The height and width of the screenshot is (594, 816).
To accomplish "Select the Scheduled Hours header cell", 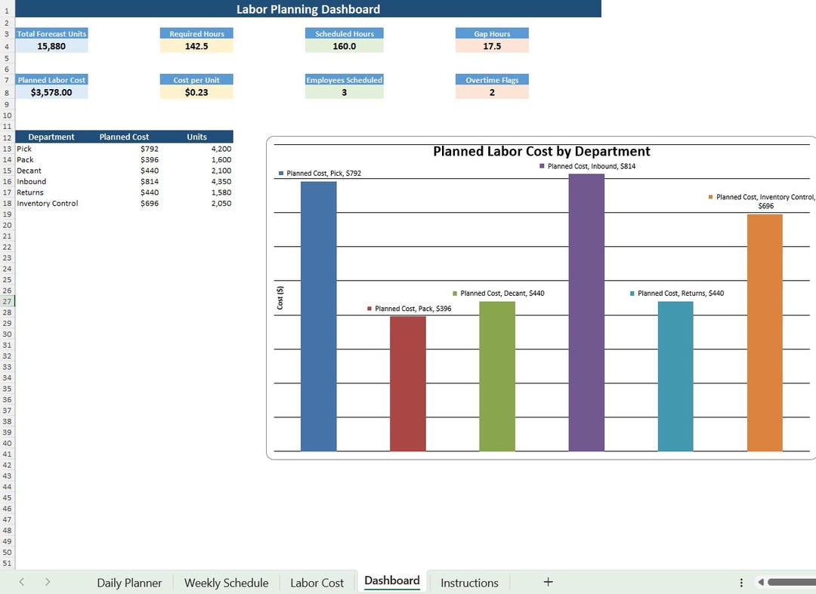I will [345, 34].
